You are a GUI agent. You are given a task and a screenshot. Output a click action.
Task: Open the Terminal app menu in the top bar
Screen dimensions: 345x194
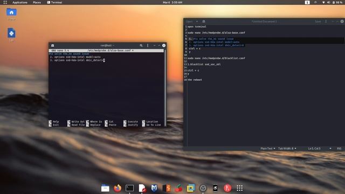[x=54, y=2]
